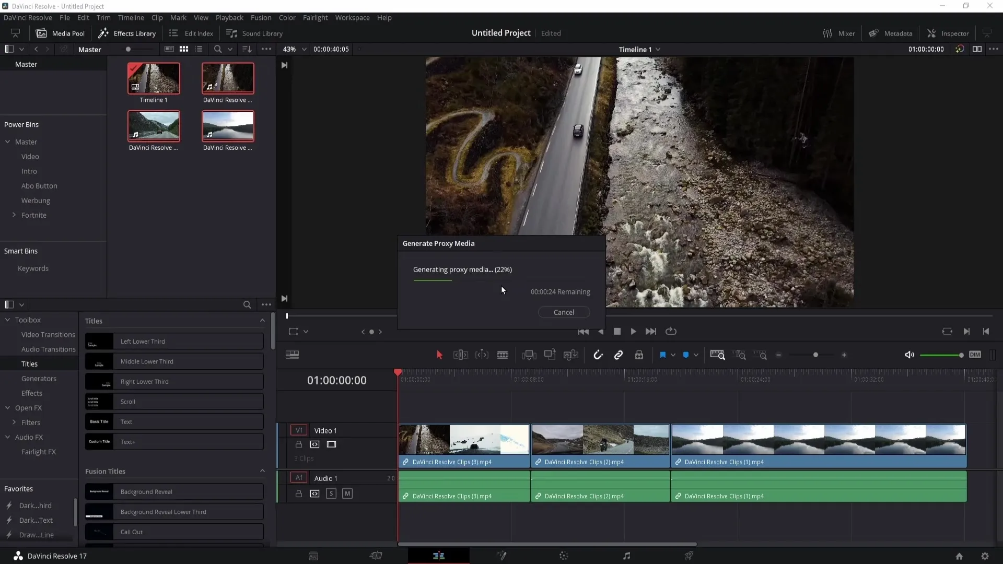Click the Full Extent Zoom icon
The width and height of the screenshot is (1003, 564).
718,355
